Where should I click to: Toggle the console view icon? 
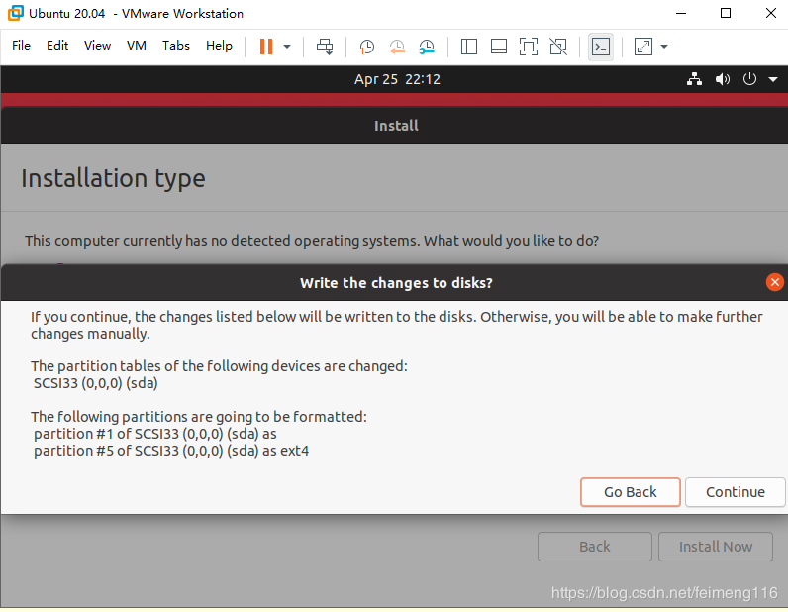(600, 47)
